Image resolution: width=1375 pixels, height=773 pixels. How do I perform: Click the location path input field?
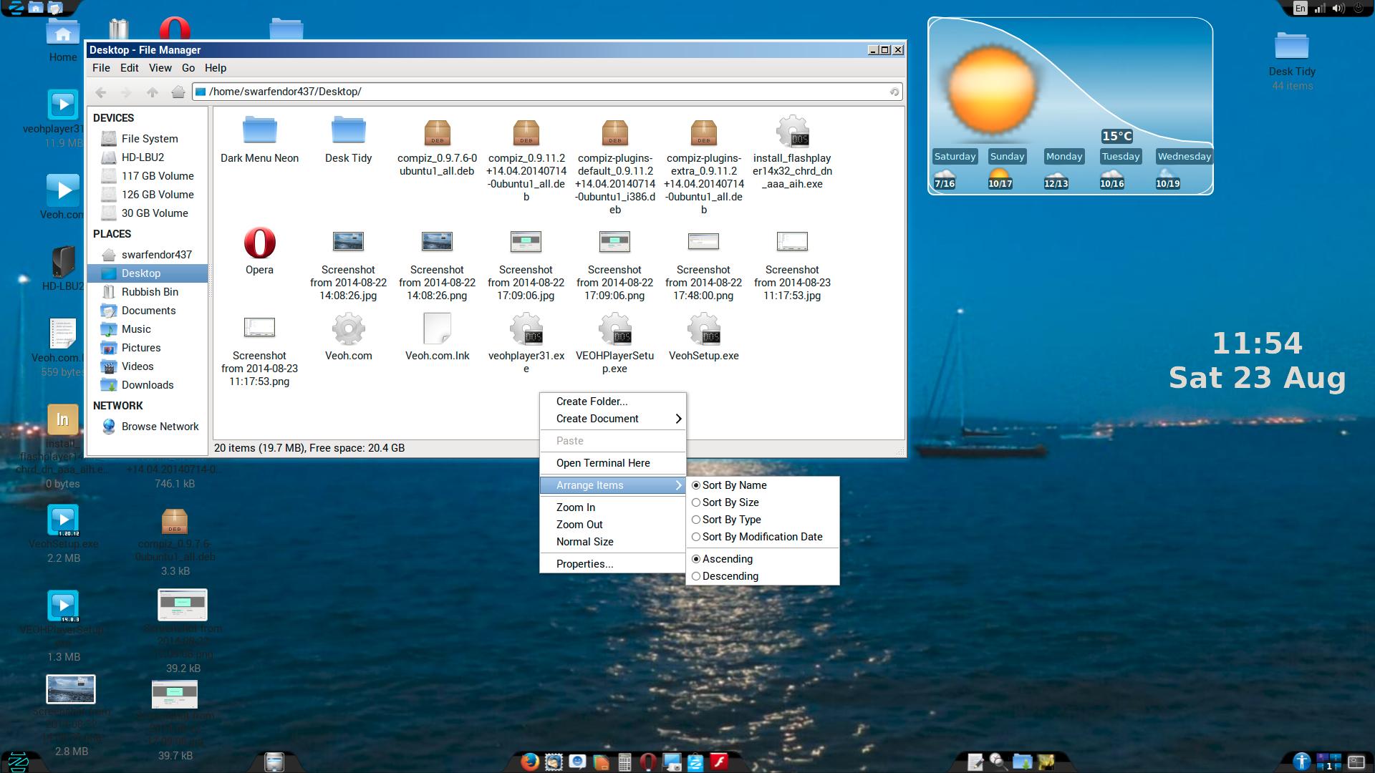(544, 92)
